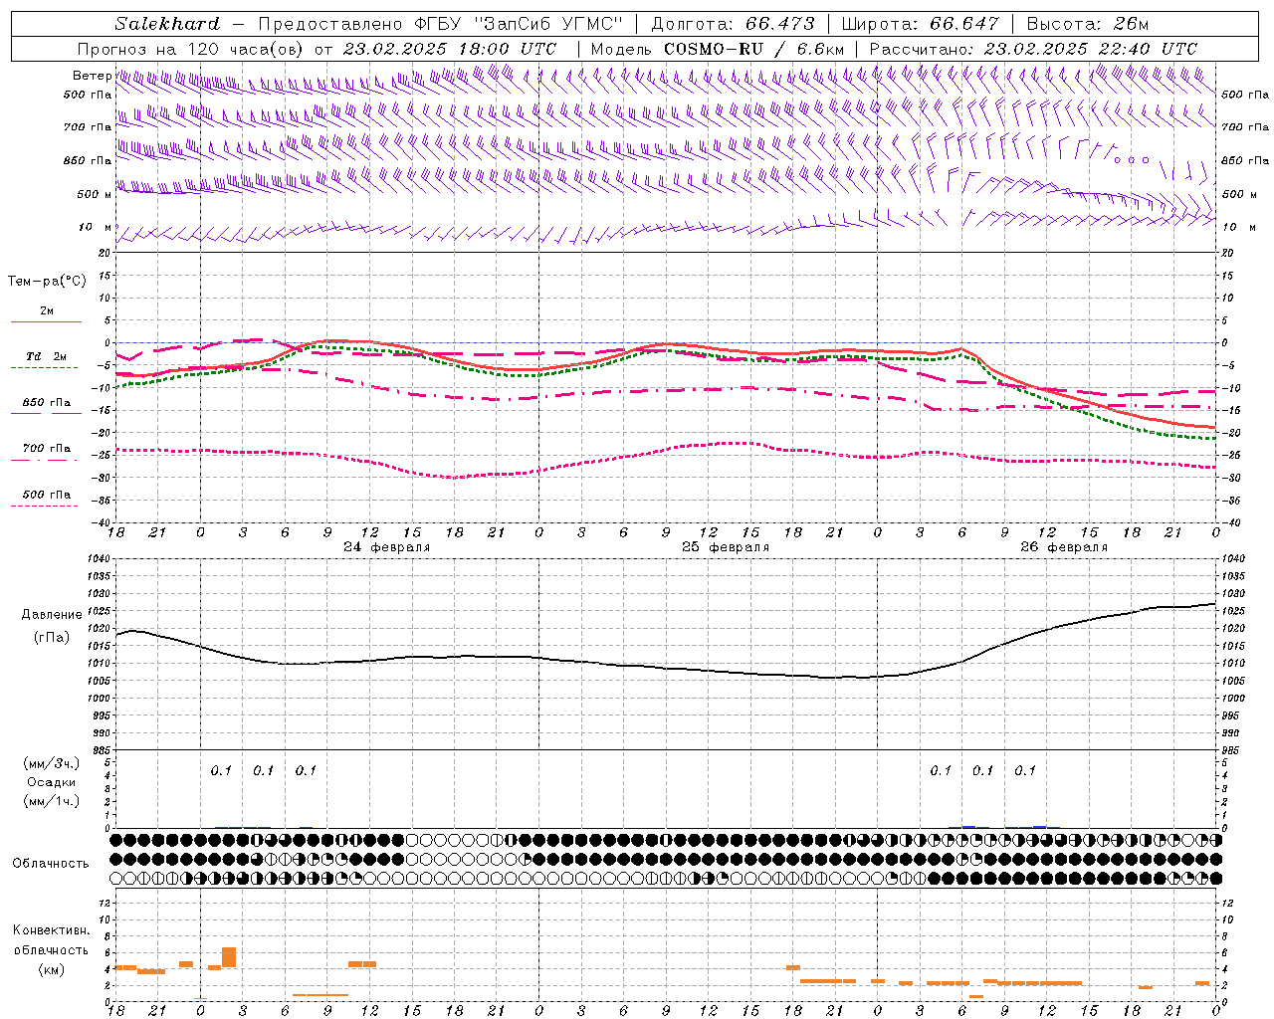Screen dimensions: 1274x1019
Task: Click the "500 м" wind level label on left
Action: pyautogui.click(x=94, y=194)
